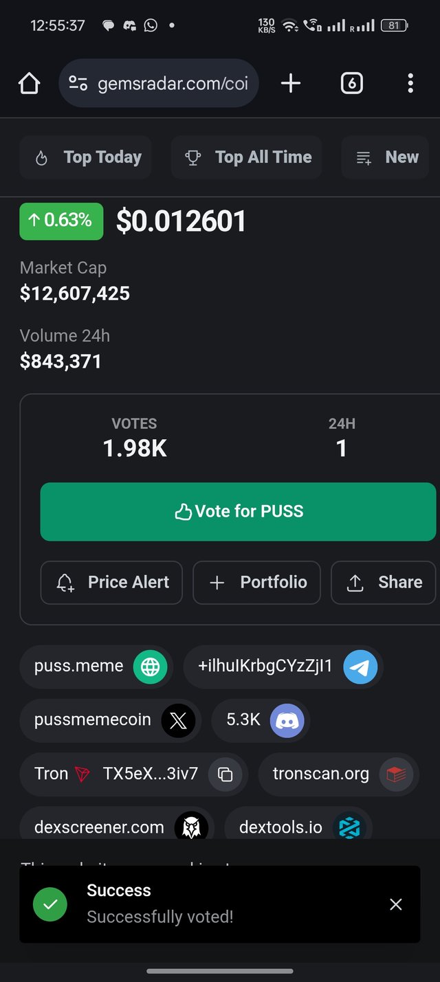Open the New listings tab
This screenshot has width=440, height=982.
pyautogui.click(x=386, y=157)
